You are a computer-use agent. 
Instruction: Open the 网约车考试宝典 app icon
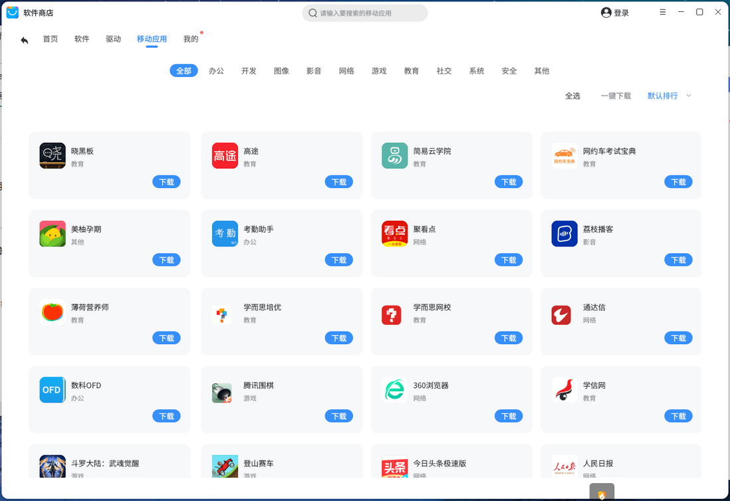point(564,155)
